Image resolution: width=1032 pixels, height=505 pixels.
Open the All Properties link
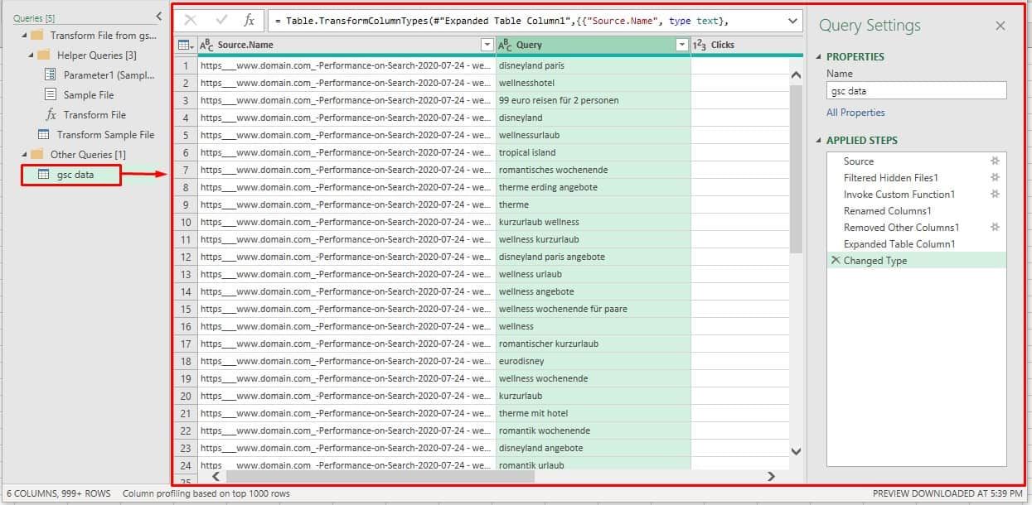click(855, 113)
